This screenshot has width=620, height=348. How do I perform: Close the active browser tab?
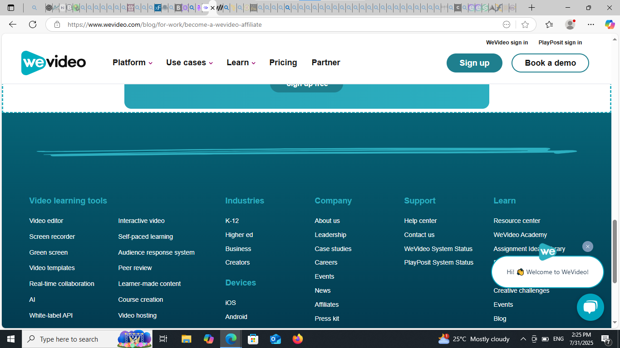pos(212,8)
